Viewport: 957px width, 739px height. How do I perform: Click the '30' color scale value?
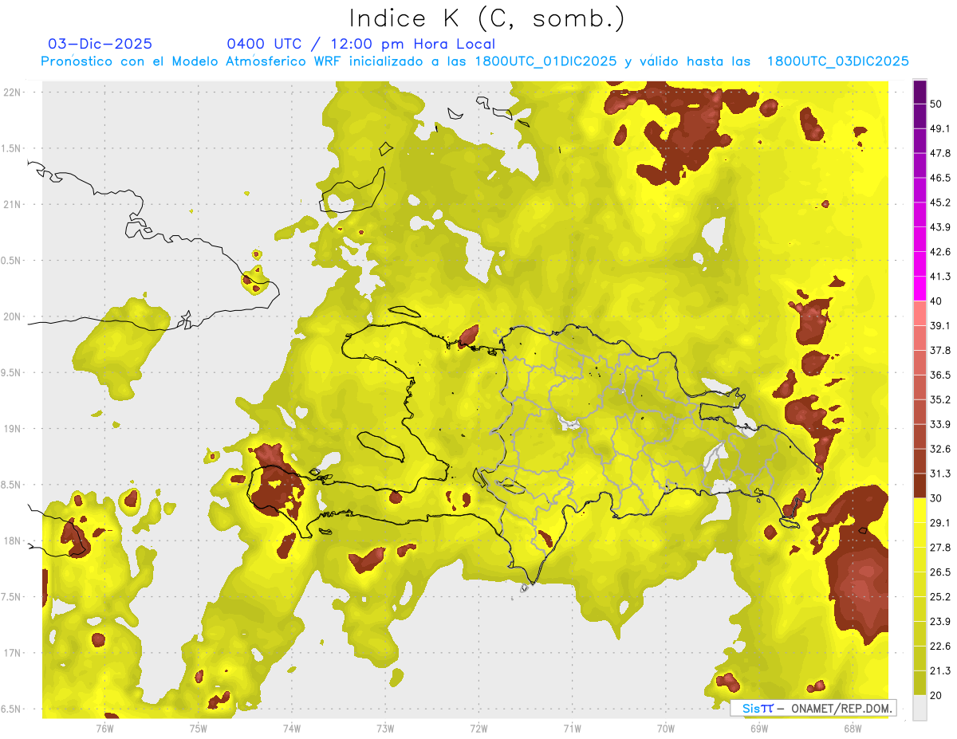click(x=936, y=498)
